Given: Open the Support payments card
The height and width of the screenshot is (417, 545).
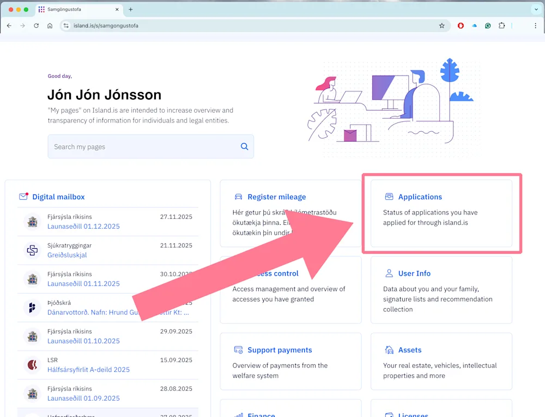Looking at the screenshot, I should pos(290,361).
